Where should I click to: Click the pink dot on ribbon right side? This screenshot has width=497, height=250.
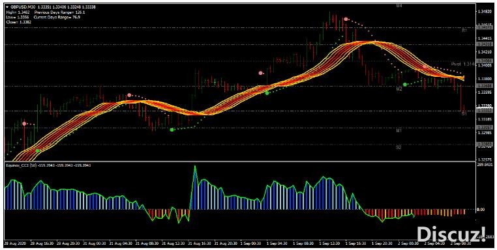pyautogui.click(x=425, y=67)
